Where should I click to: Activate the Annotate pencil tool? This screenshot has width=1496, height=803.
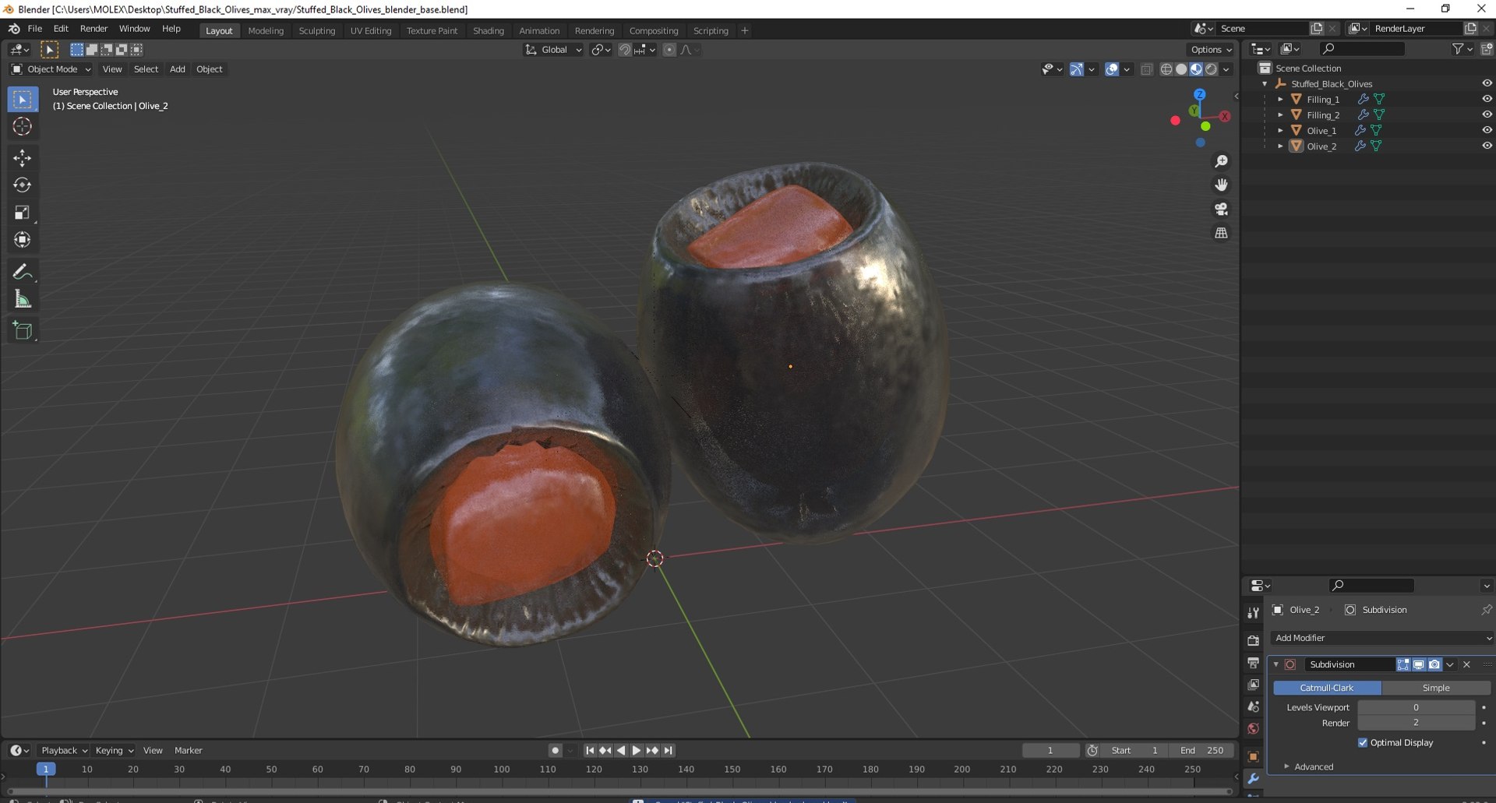tap(22, 272)
